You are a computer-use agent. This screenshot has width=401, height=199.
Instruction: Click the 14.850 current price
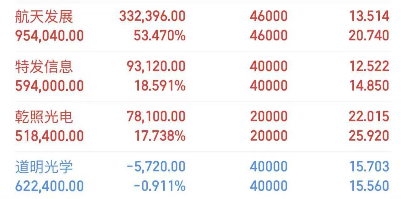[370, 86]
